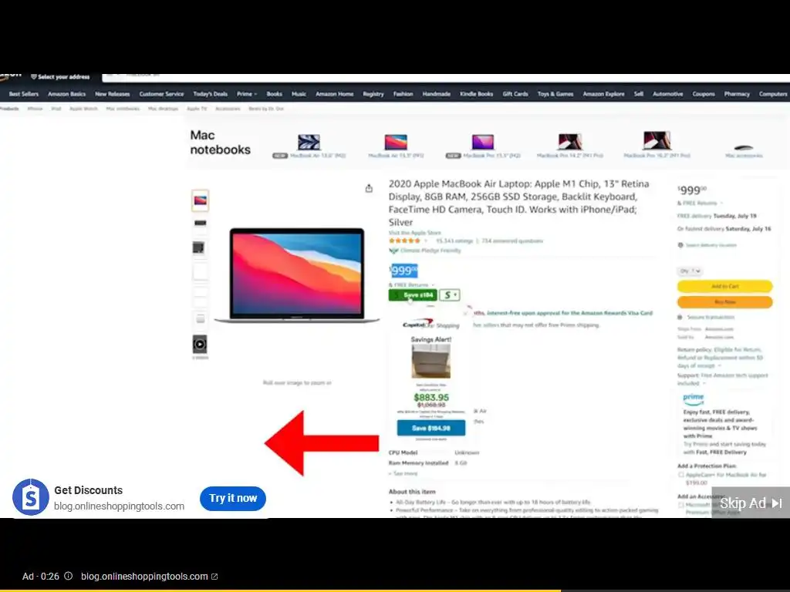Select the MacBook Pro 13.3" M2 notebook icon
The image size is (790, 592).
483,142
